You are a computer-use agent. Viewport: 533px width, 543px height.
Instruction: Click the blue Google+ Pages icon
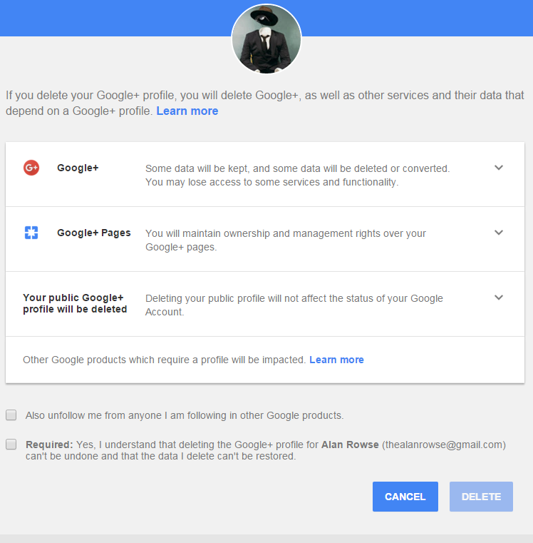[31, 233]
